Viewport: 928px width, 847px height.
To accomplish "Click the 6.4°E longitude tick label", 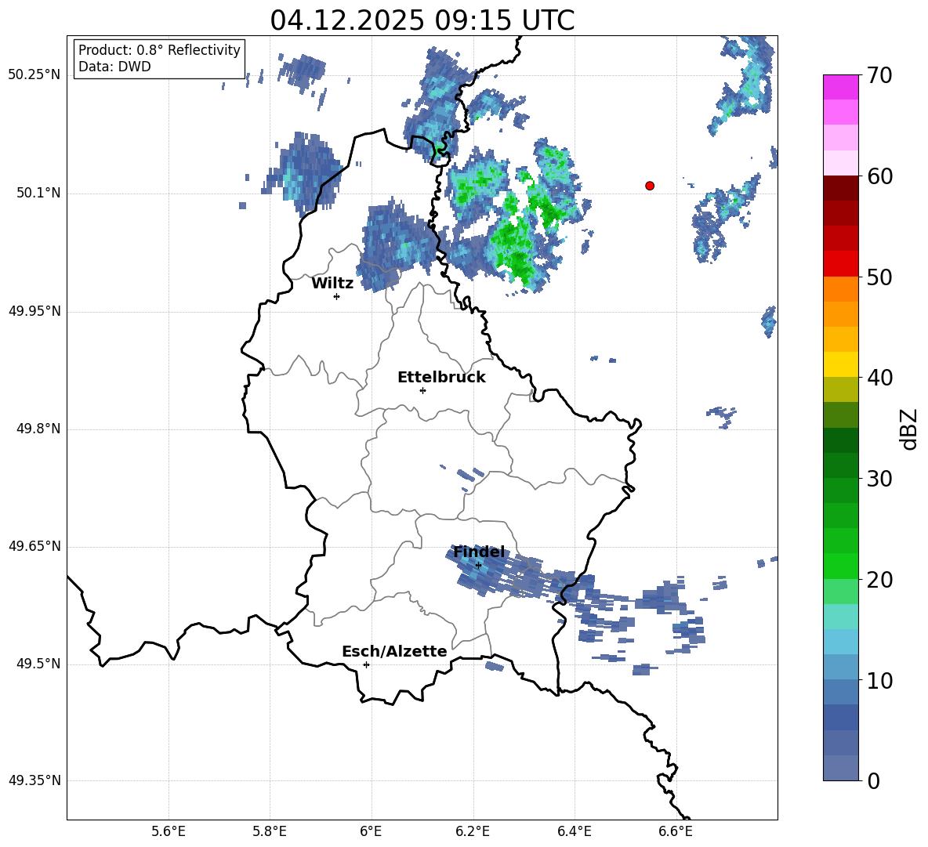I will point(574,831).
